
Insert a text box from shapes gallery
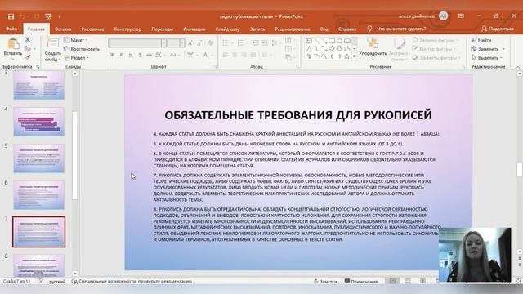309,41
